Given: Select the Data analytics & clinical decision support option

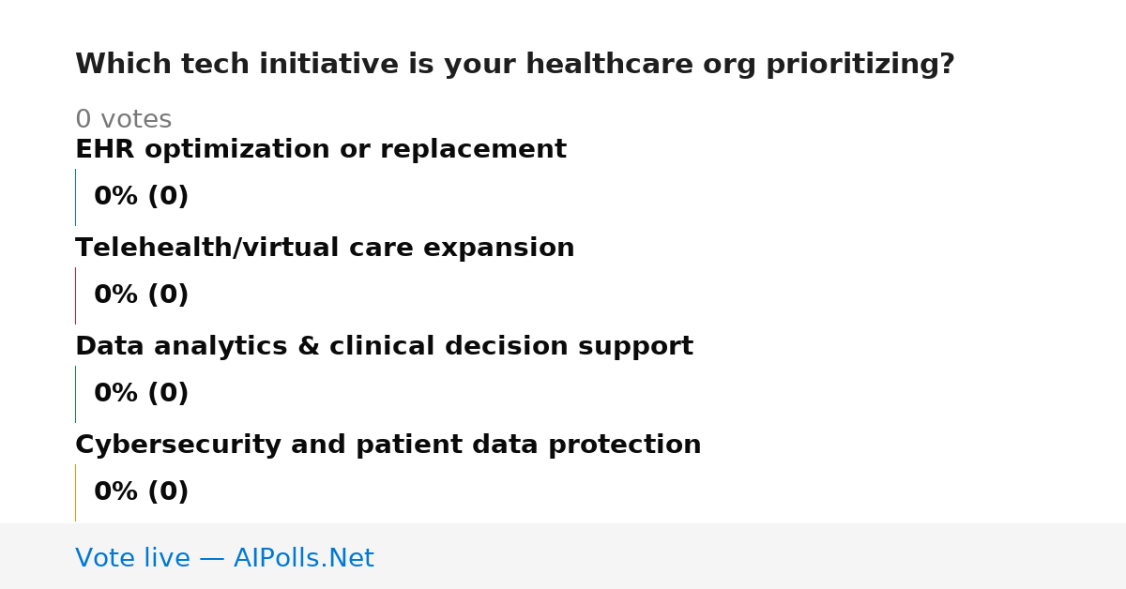Looking at the screenshot, I should (384, 347).
